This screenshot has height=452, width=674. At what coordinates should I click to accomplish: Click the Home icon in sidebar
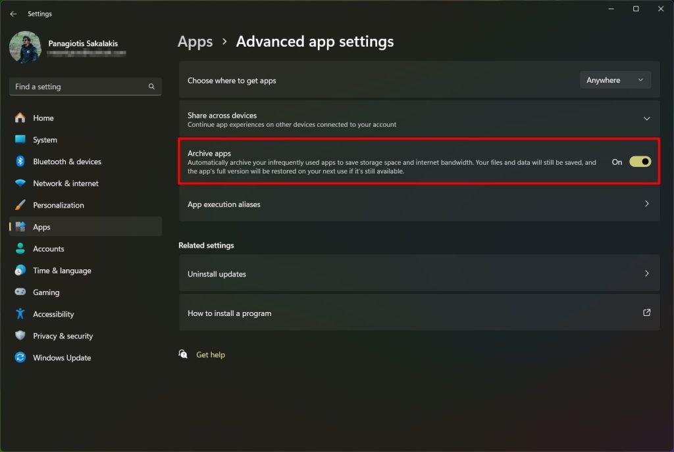coord(20,118)
